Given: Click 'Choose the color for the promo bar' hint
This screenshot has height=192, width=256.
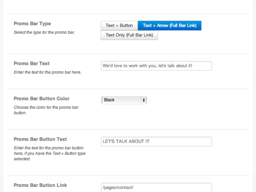Looking at the screenshot, I should pos(46,110).
